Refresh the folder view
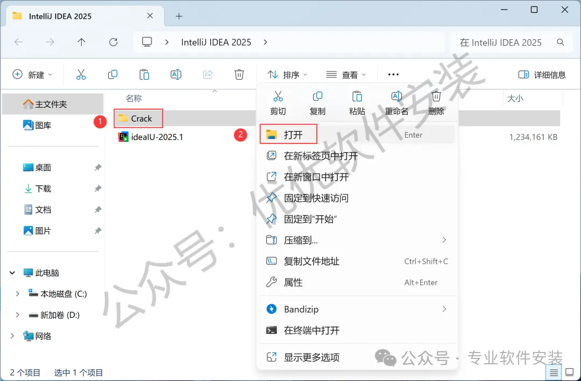Viewport: 581px width, 381px height. [x=114, y=42]
